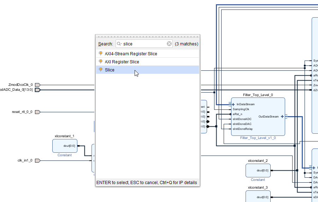The height and width of the screenshot is (202, 318).
Task: Select AXI Register Slice IP entry
Action: point(147,62)
